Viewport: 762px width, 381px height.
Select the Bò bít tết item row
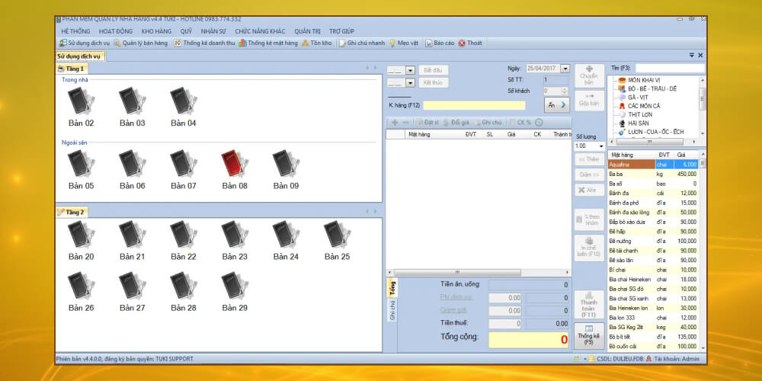654,336
